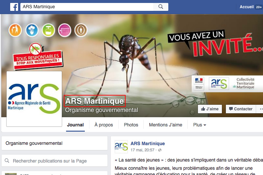Click the ARS profile picture thumbnail
The width and height of the screenshot is (263, 175).
[121, 147]
